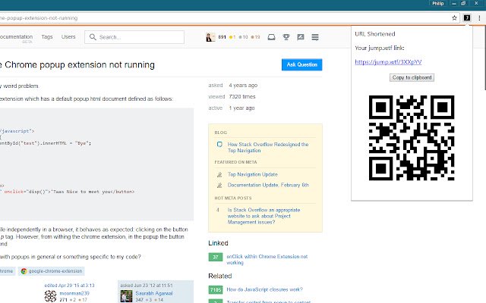Screen dimensions: 486x303
Task: Click the green 37 score badge
Action: click(x=216, y=257)
